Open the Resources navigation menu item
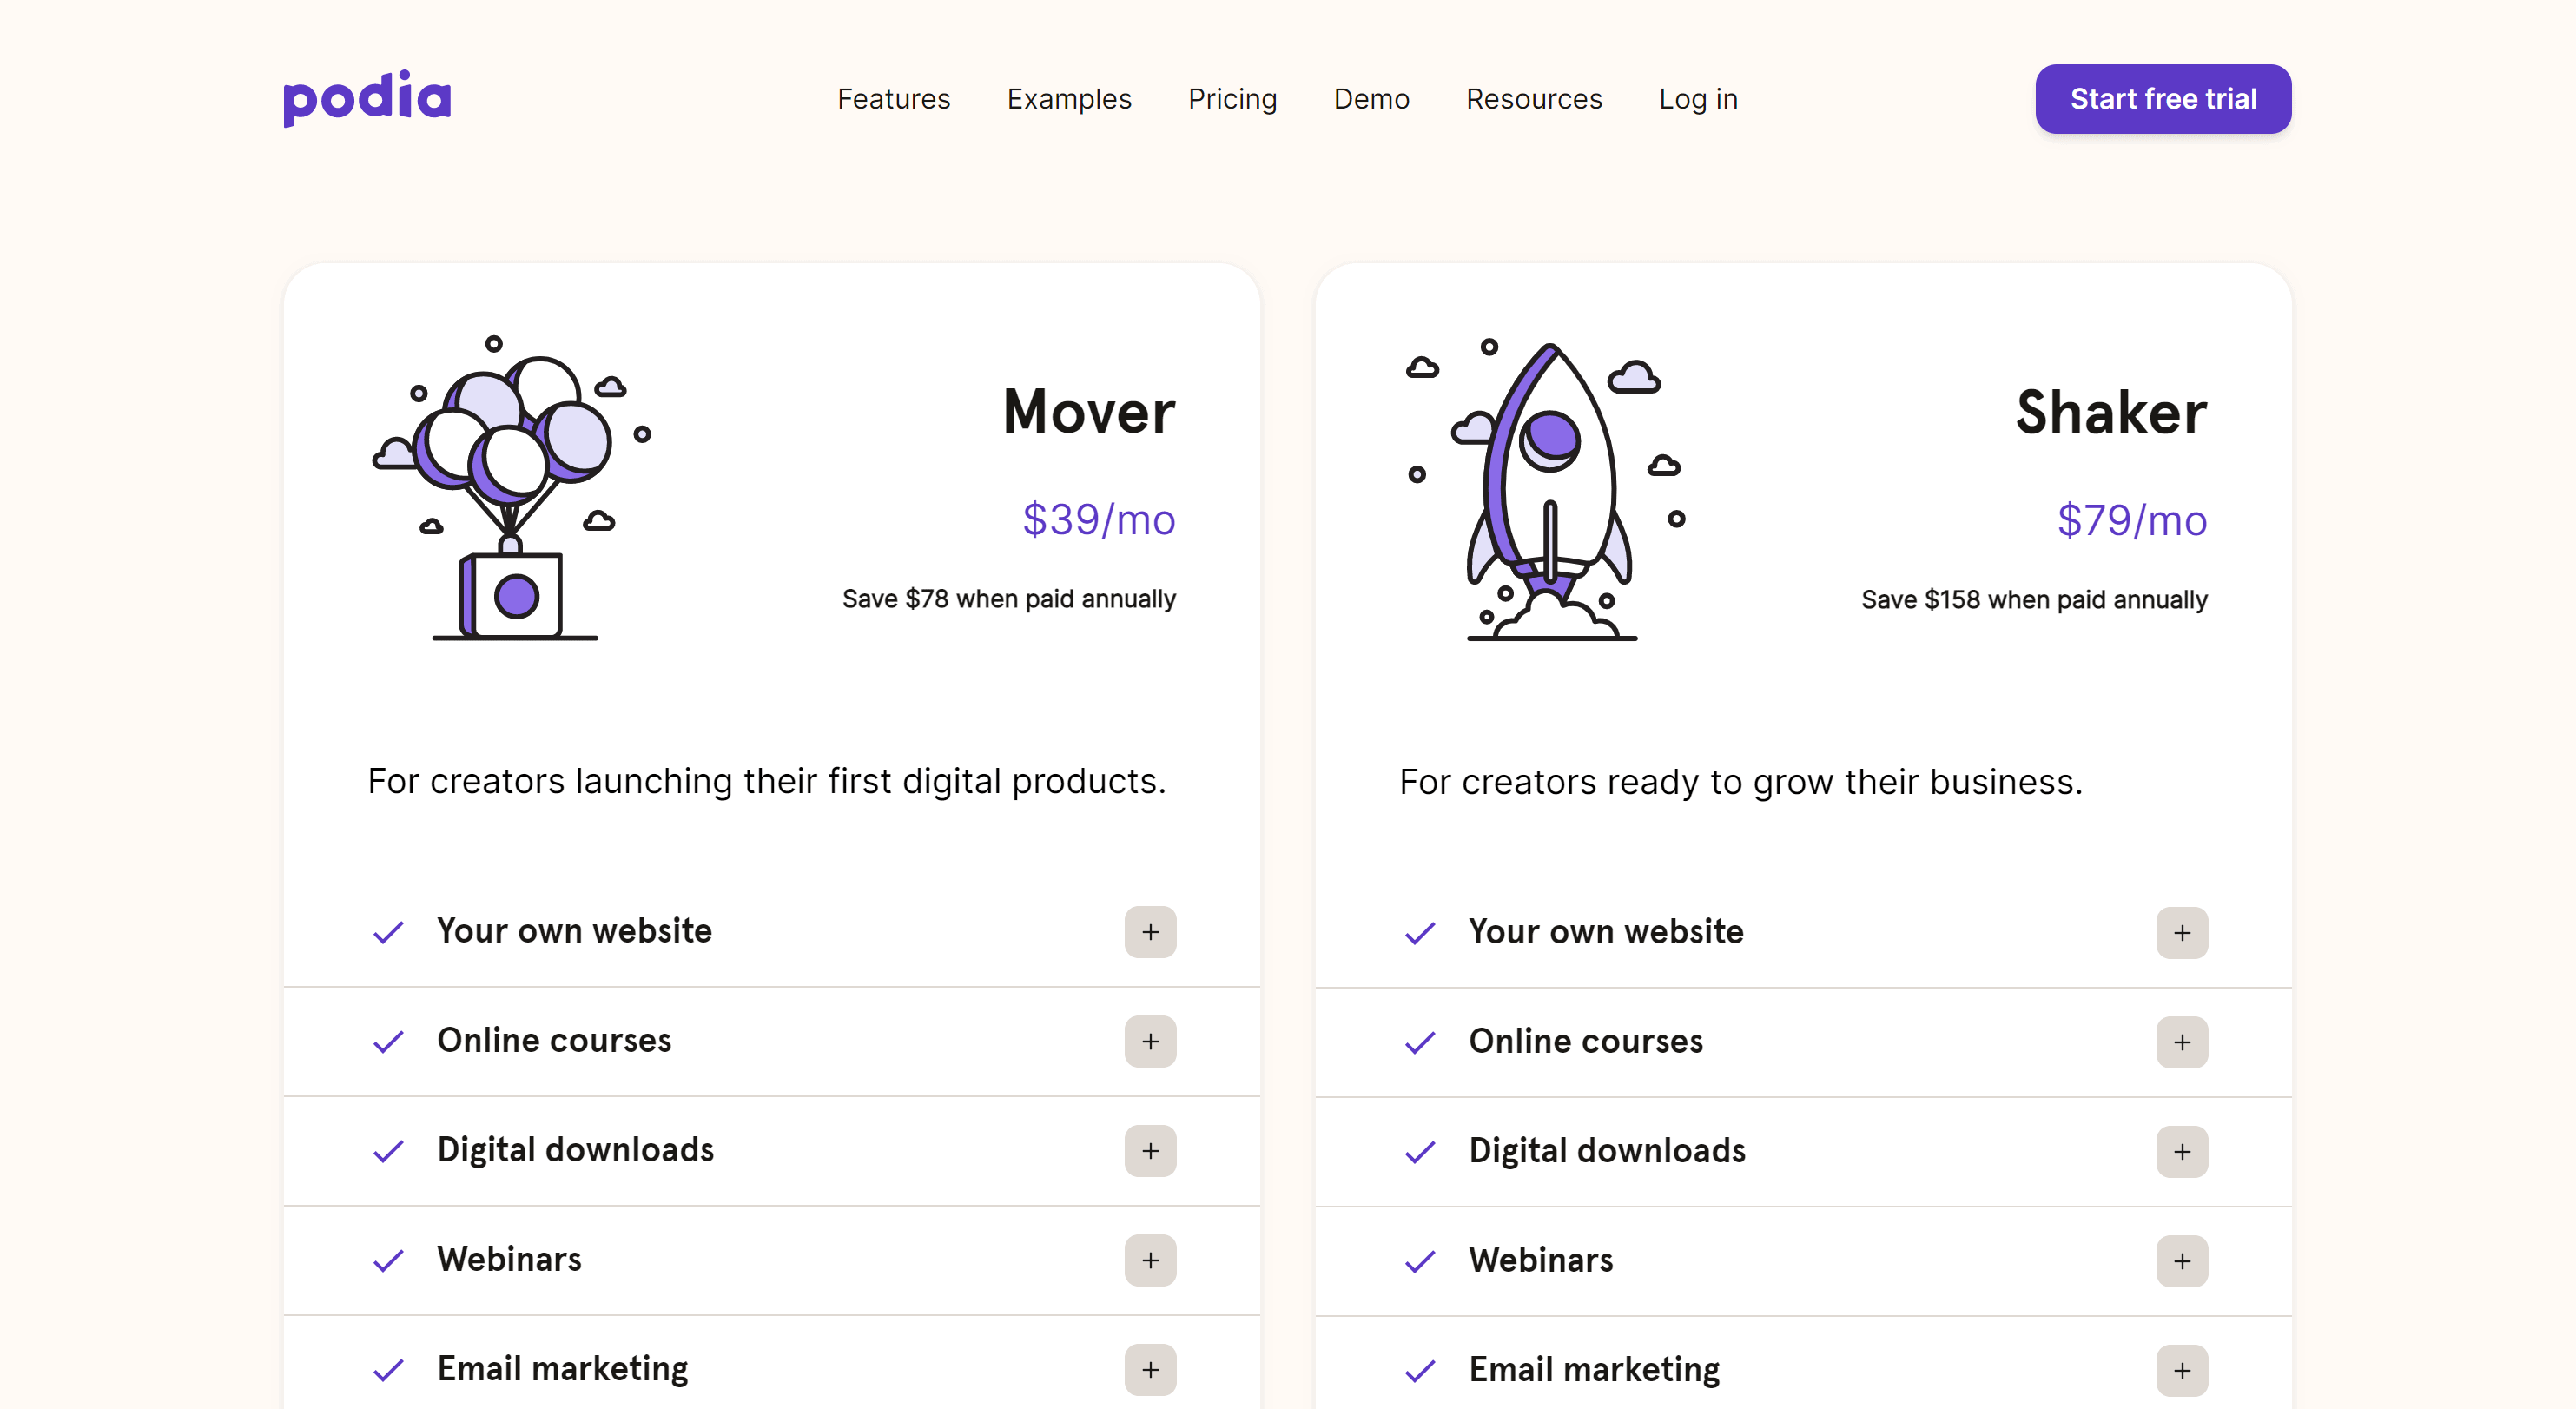2576x1409 pixels. [x=1532, y=99]
